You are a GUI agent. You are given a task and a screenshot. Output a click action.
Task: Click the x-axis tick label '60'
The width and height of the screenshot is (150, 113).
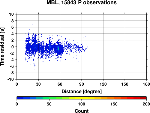click(60, 84)
